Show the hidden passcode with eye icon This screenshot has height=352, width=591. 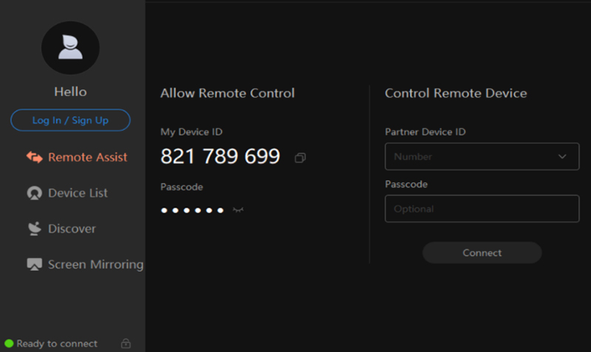point(238,210)
